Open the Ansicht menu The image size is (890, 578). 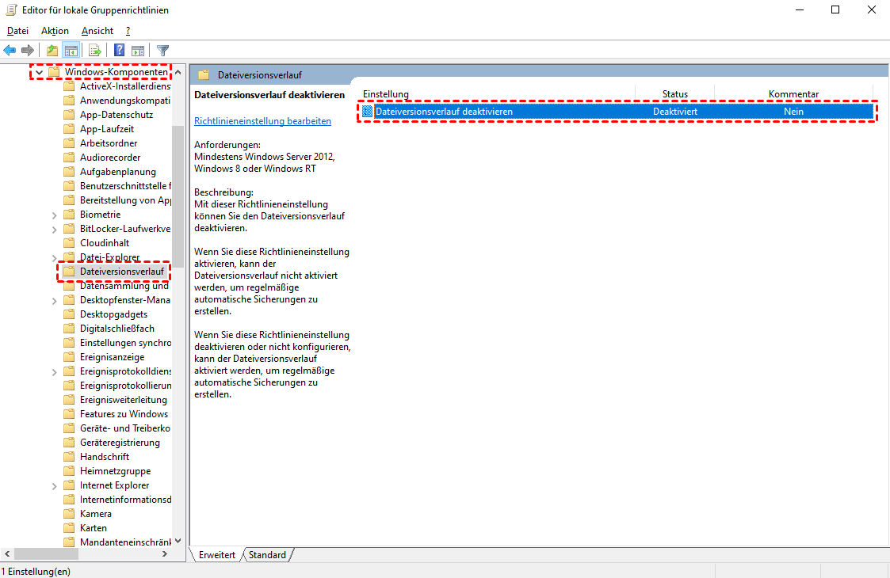[97, 31]
